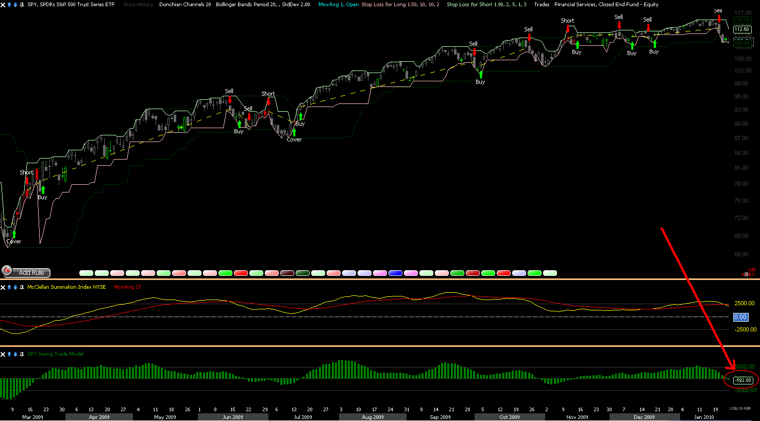Screen dimensions: 760x421
Task: Select the dark green rule swatch
Action: point(302,273)
